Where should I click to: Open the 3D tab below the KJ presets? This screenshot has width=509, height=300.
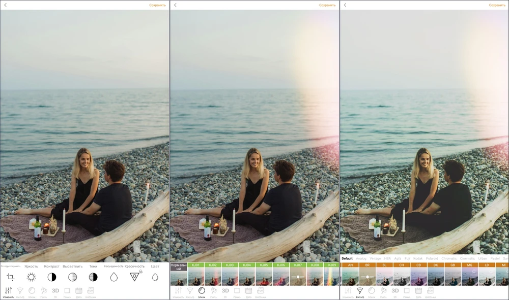(225, 291)
